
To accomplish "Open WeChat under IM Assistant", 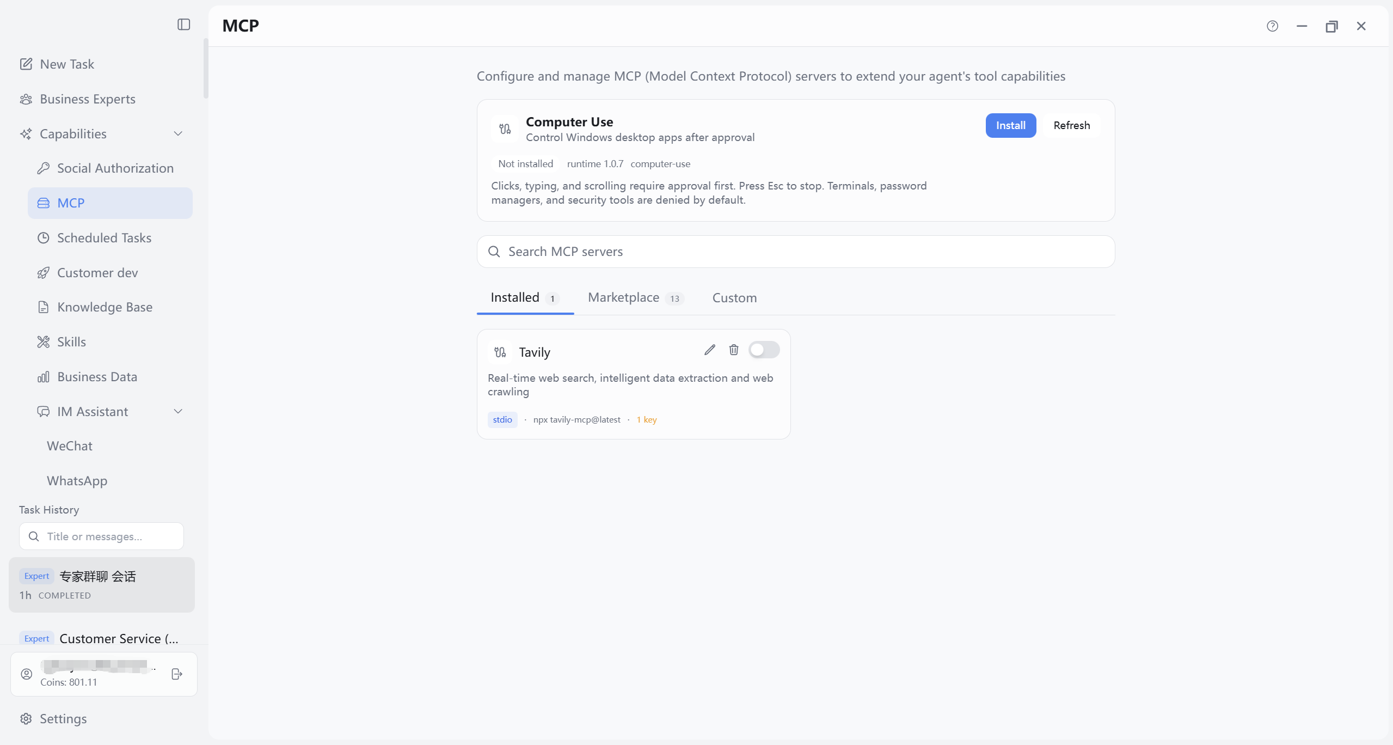I will click(110, 446).
